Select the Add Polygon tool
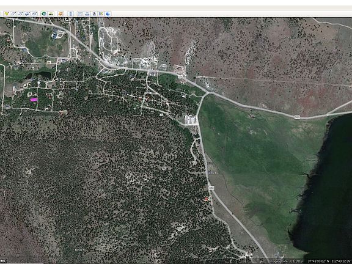352x264 pixels. (13, 13)
